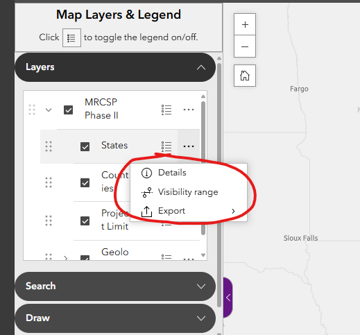Grab drag handle of States layer

click(49, 146)
